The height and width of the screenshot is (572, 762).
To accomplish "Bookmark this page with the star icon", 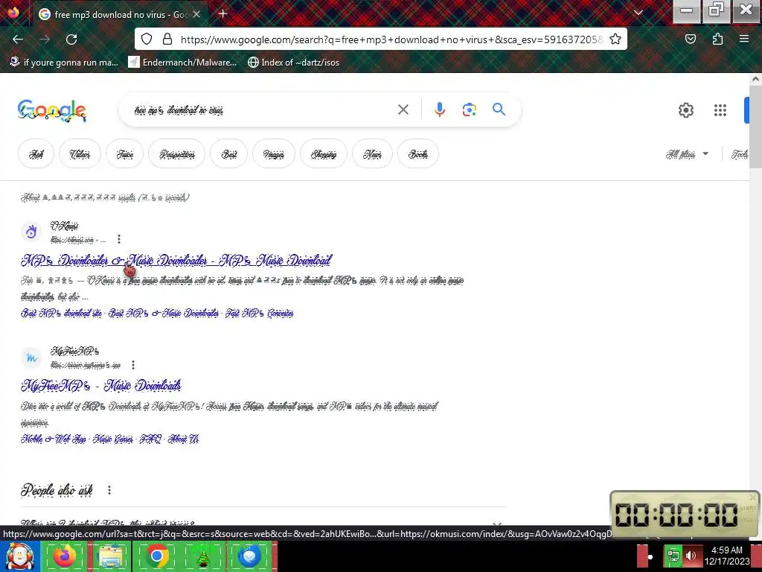I will [x=615, y=39].
